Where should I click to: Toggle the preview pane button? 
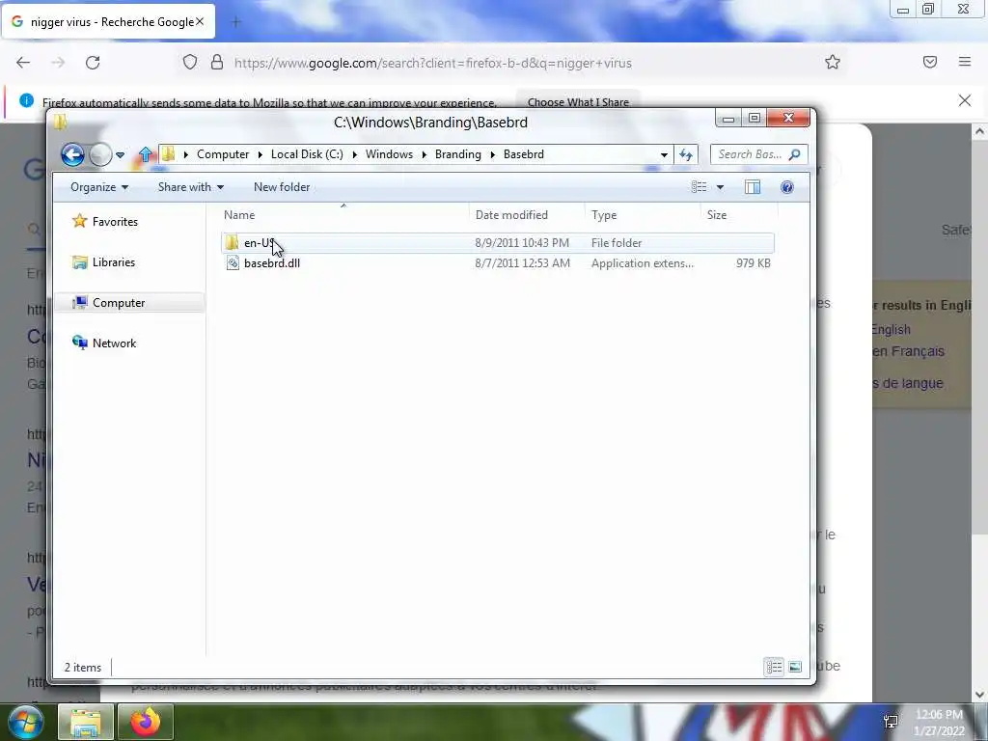[x=753, y=187]
